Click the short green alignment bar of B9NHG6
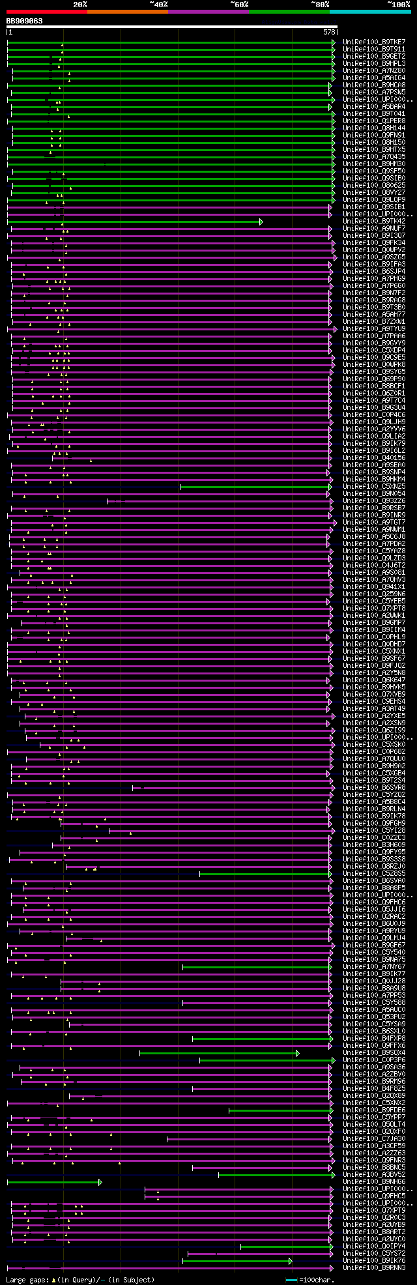The image size is (417, 1285). pyautogui.click(x=54, y=1181)
